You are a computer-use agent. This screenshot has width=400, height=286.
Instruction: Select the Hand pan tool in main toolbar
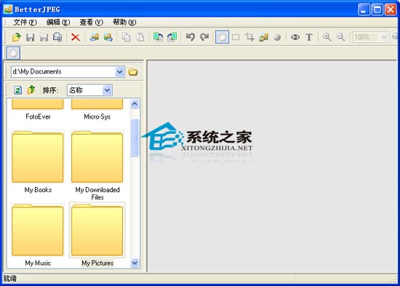[222, 37]
